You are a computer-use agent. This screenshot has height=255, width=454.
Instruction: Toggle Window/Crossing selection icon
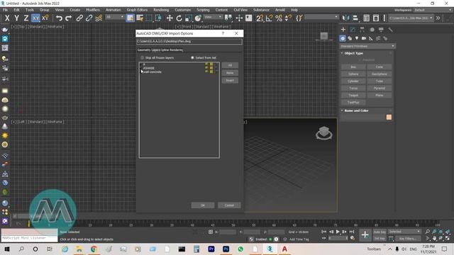(x=158, y=18)
